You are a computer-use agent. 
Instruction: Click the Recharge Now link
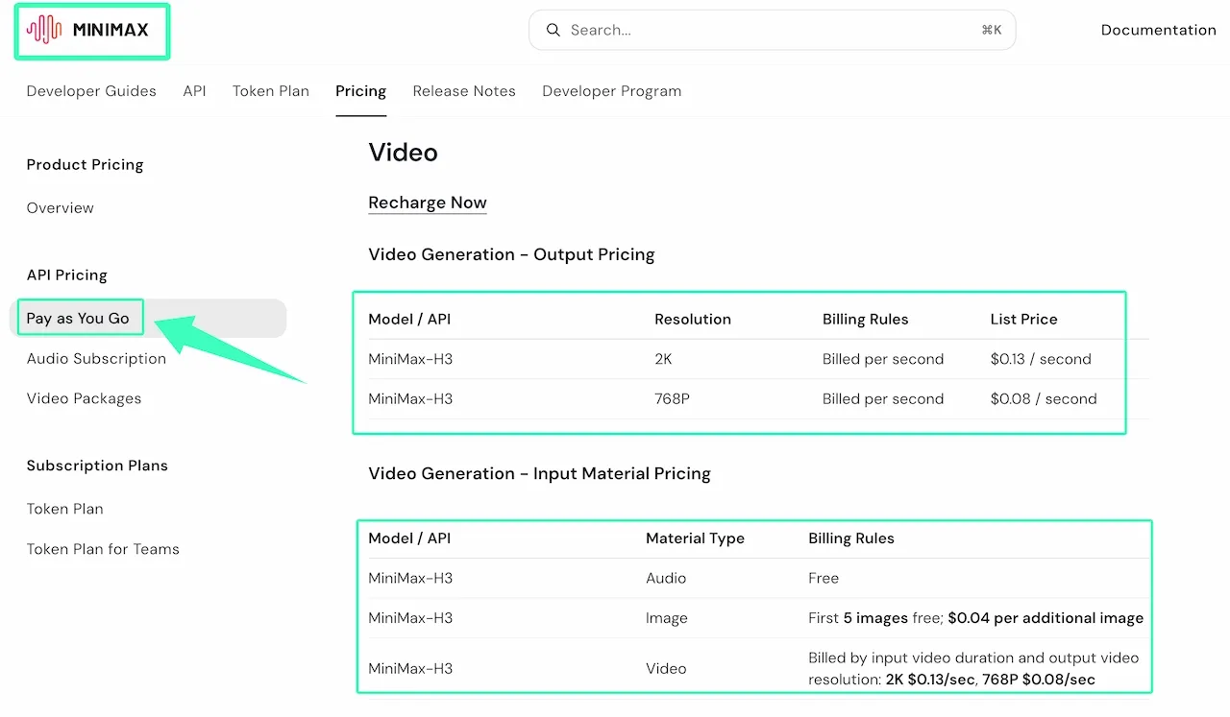click(x=428, y=203)
